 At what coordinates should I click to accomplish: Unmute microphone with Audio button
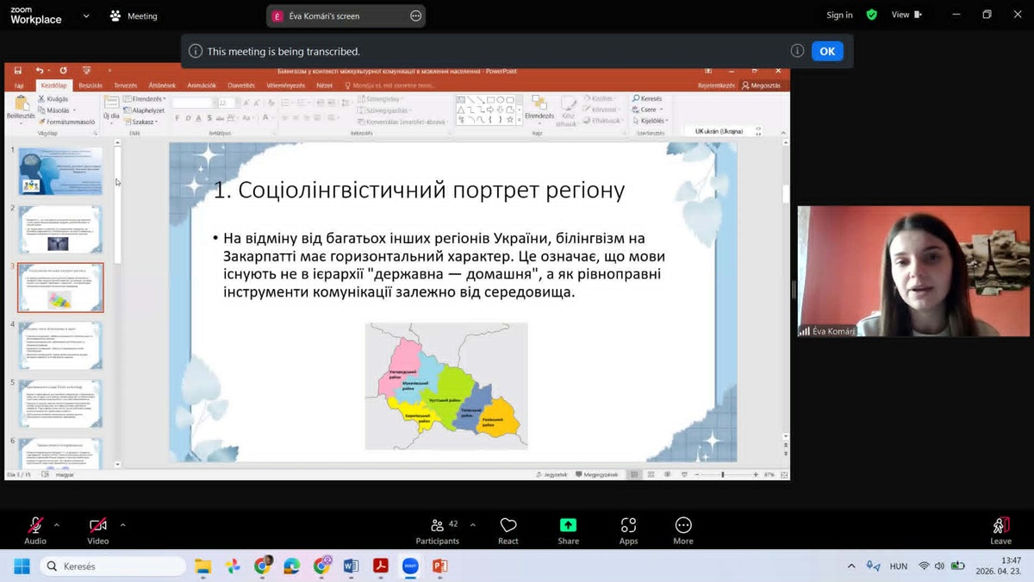click(x=35, y=529)
